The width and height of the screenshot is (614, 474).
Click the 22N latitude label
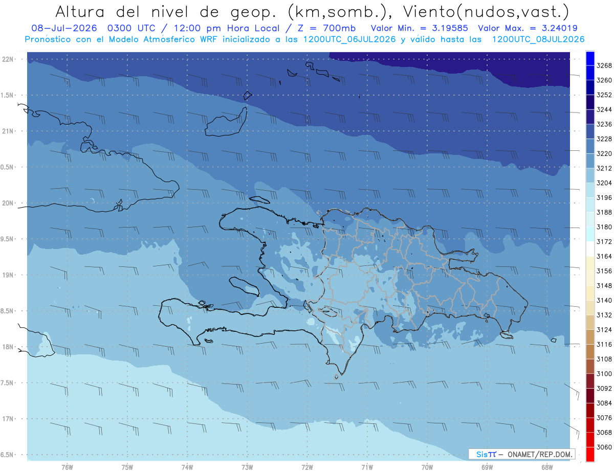pos(8,59)
